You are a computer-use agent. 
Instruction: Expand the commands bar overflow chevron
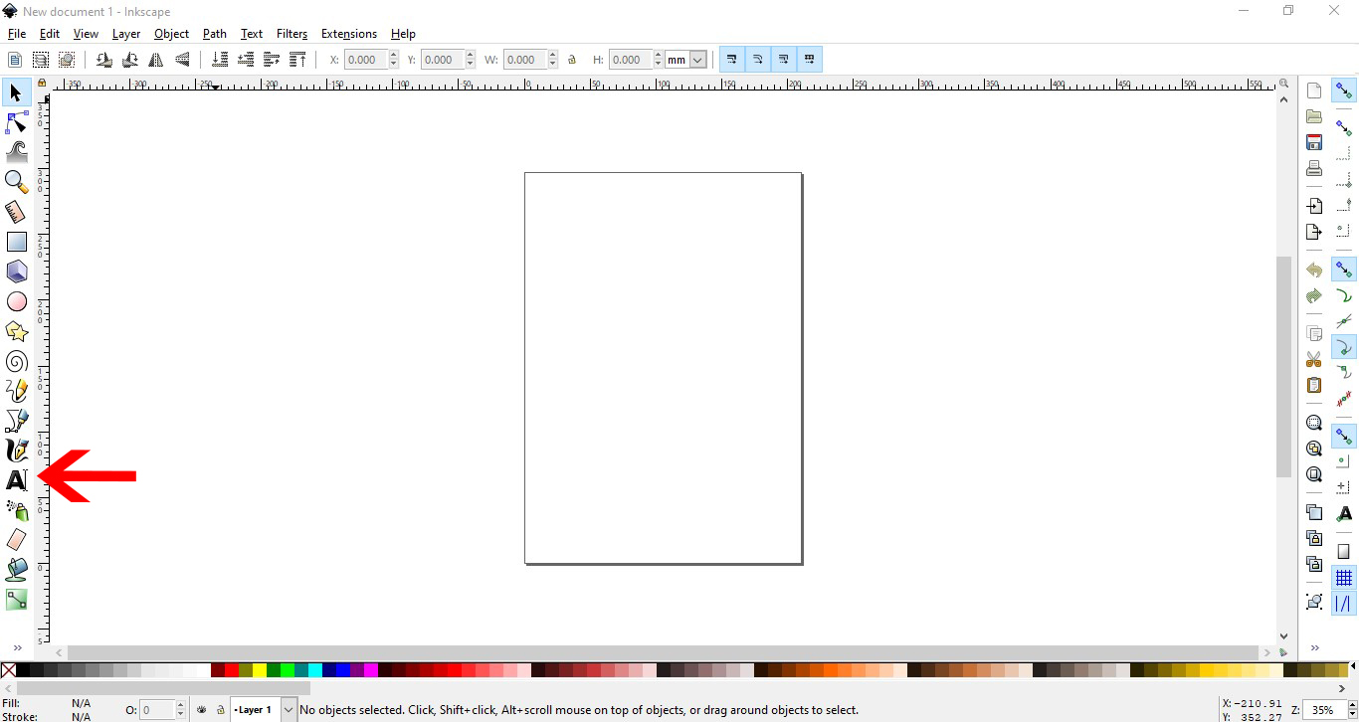[x=1314, y=647]
